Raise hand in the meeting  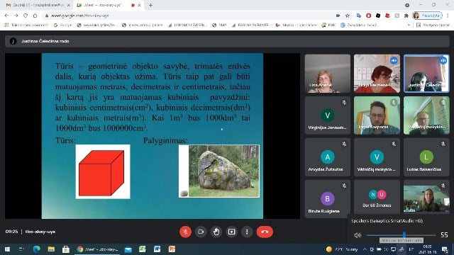216,232
